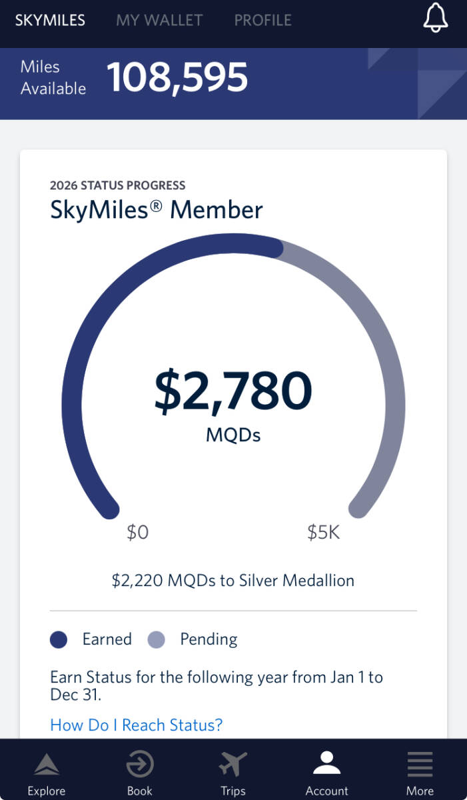Switch to the MY WALLET tab
Viewport: 467px width, 800px height.
(x=159, y=20)
